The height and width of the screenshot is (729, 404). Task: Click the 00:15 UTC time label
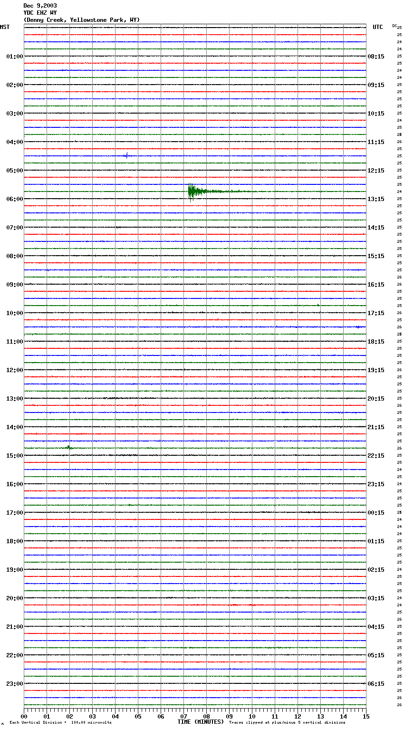point(376,513)
